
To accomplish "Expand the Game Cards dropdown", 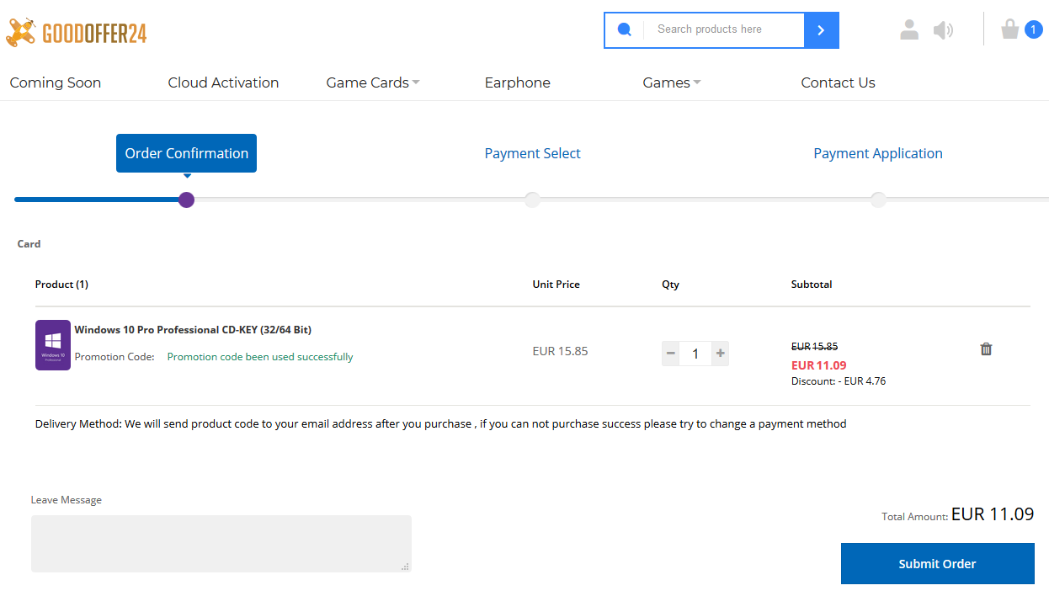I will pyautogui.click(x=373, y=82).
